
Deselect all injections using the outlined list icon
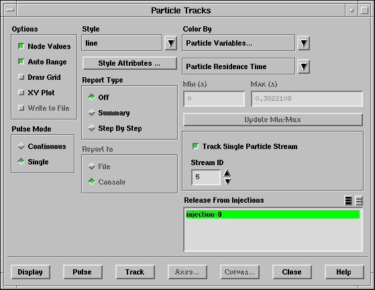coord(359,200)
